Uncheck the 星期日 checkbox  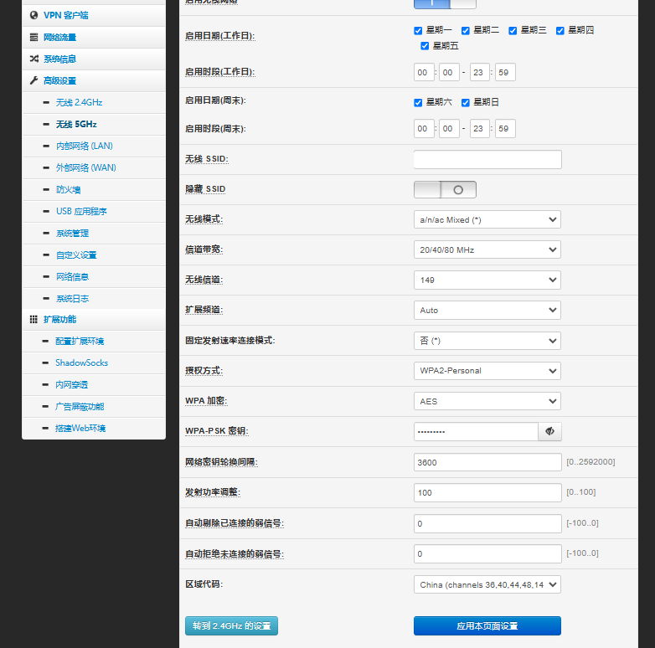pos(466,103)
